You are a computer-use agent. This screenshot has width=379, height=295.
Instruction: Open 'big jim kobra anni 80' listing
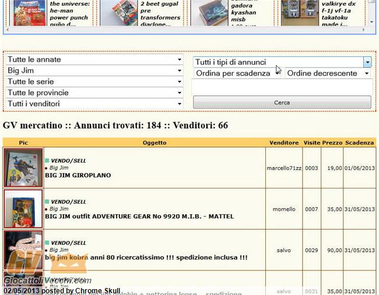pos(146,258)
